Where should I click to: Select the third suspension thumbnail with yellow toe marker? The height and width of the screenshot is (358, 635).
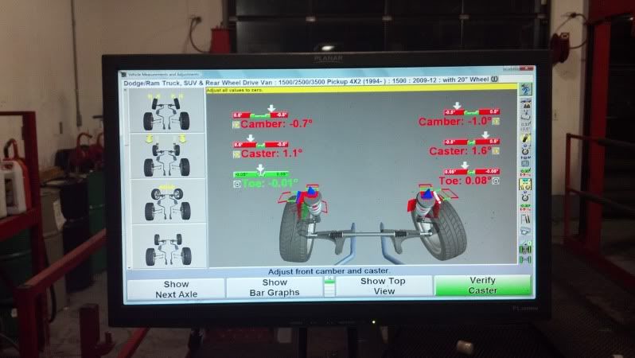click(x=167, y=201)
